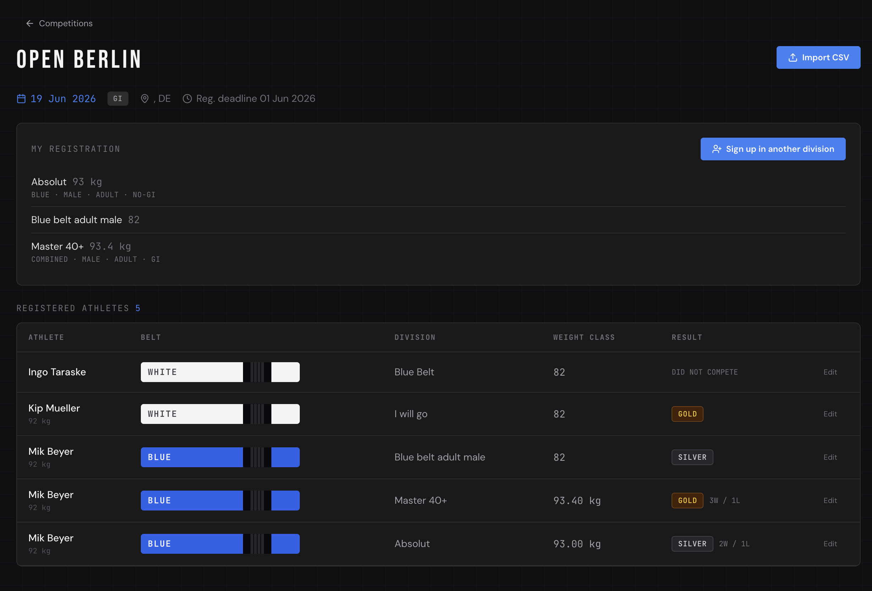872x591 pixels.
Task: Click athlete name Ingo Taraske
Action: tap(57, 372)
